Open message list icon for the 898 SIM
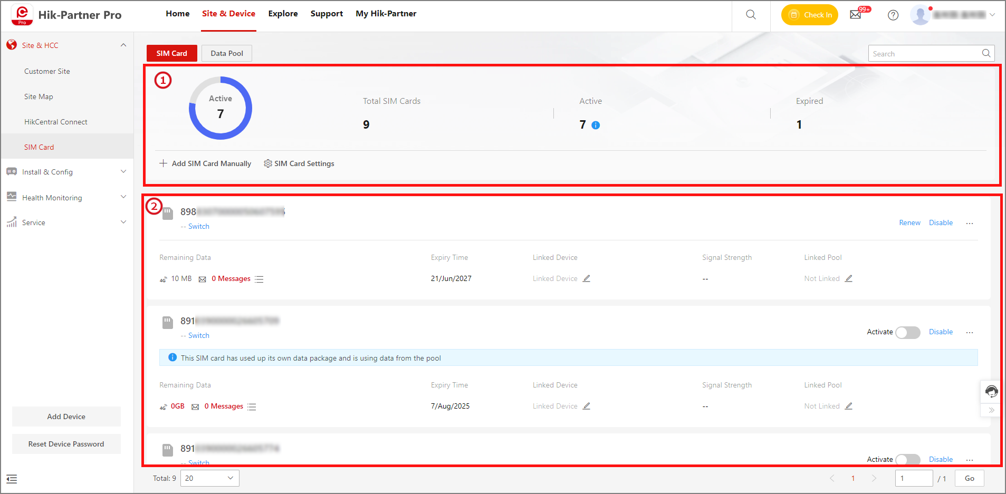1006x494 pixels. [x=259, y=279]
